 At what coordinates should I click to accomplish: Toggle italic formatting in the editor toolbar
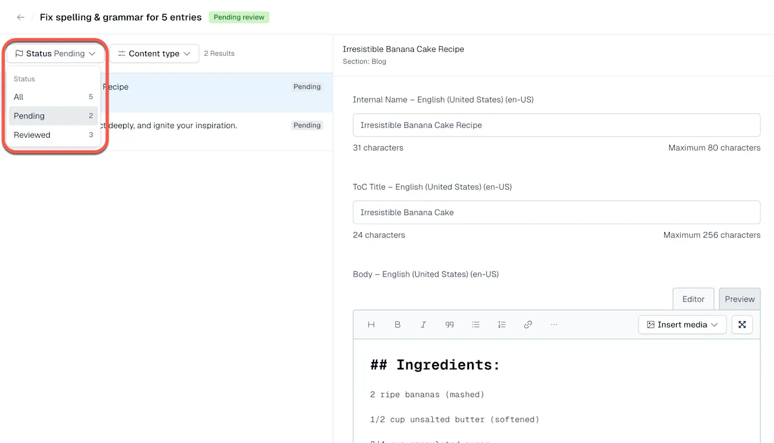pos(423,324)
